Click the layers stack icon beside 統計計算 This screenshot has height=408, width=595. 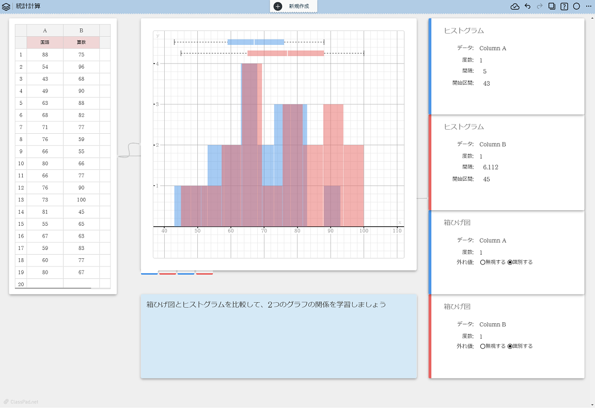[6, 6]
